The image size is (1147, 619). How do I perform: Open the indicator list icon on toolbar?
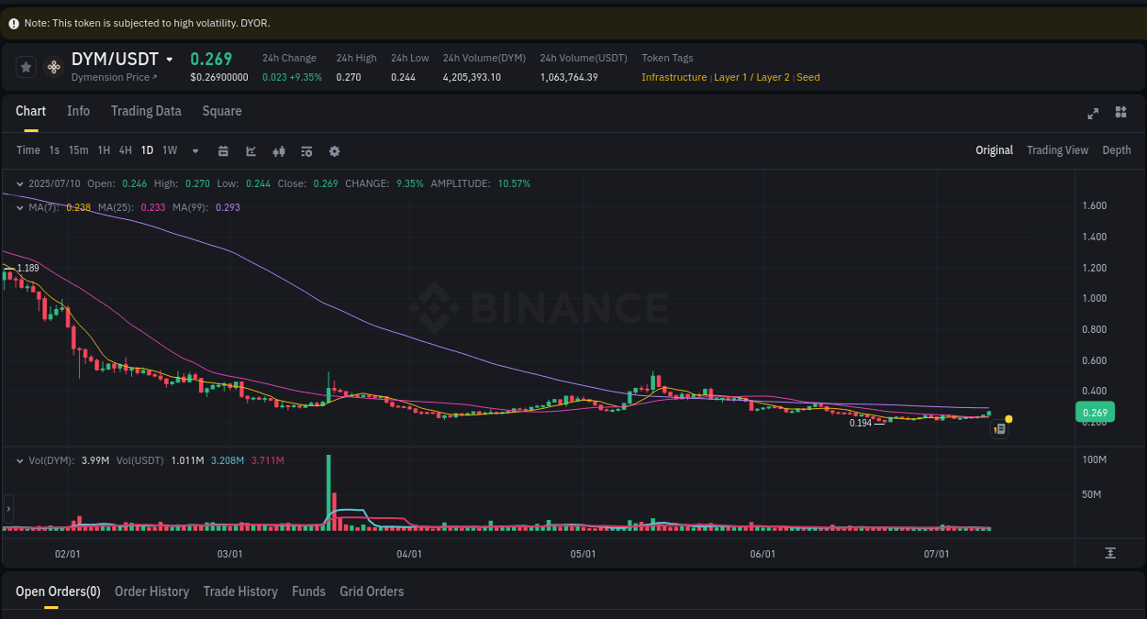pos(306,150)
